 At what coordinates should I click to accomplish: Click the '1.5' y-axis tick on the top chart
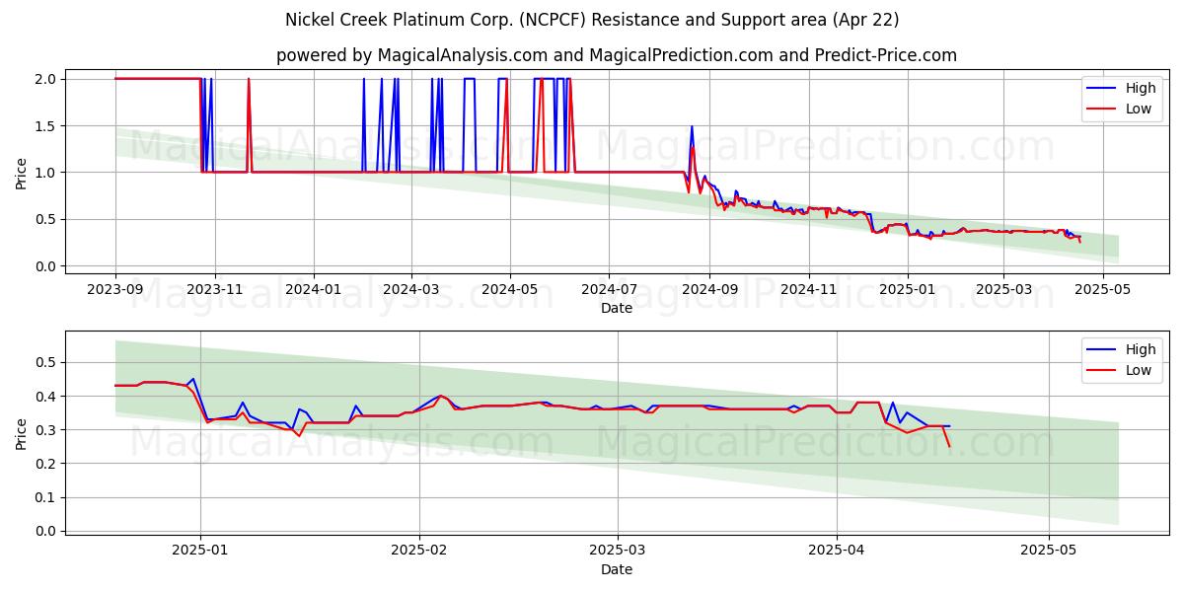46,125
